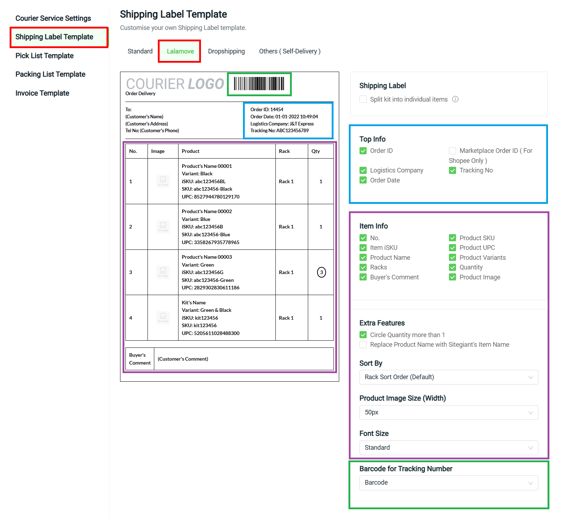The height and width of the screenshot is (526, 569).
Task: Click 'UPC: 3358267935778965' text
Action: pyautogui.click(x=210, y=242)
